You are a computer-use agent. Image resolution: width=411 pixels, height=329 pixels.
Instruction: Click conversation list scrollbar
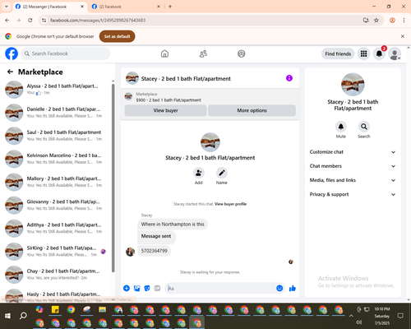tap(113, 178)
